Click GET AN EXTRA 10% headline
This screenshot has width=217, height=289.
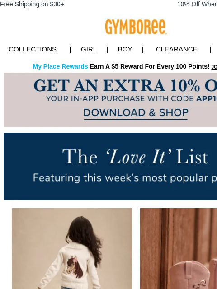coord(125,85)
